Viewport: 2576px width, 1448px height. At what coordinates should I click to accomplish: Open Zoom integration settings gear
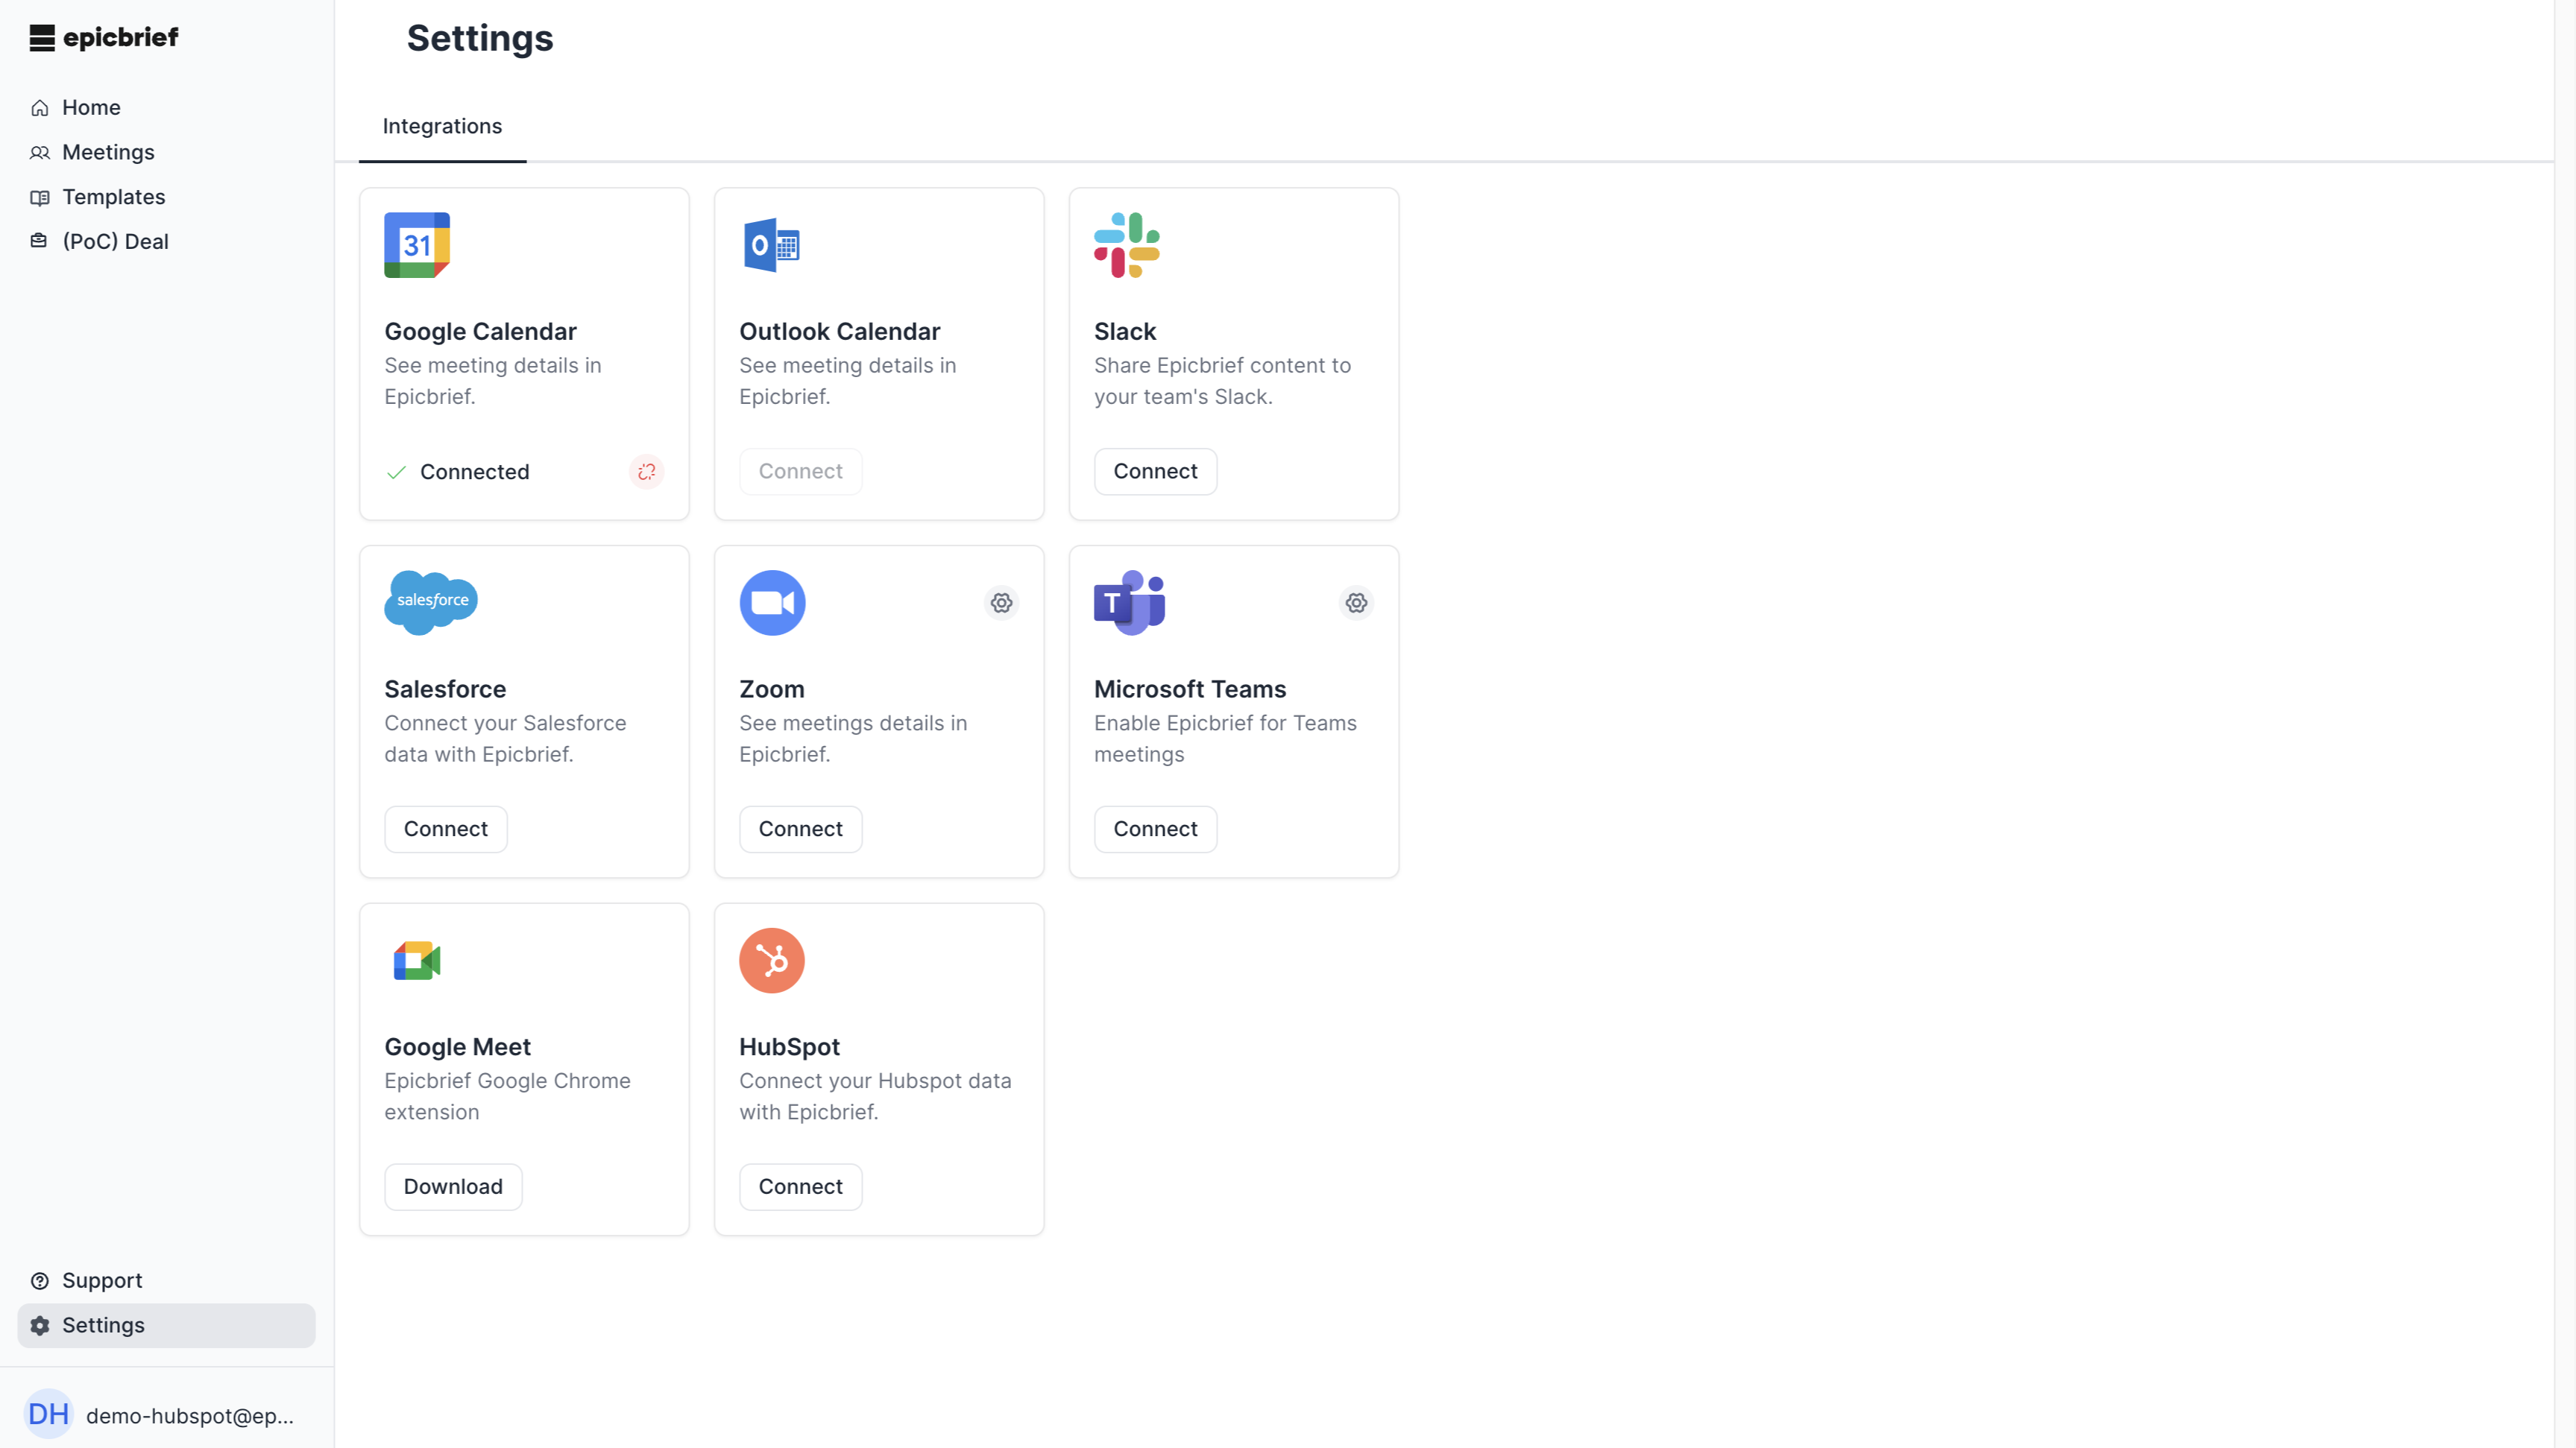tap(1001, 603)
